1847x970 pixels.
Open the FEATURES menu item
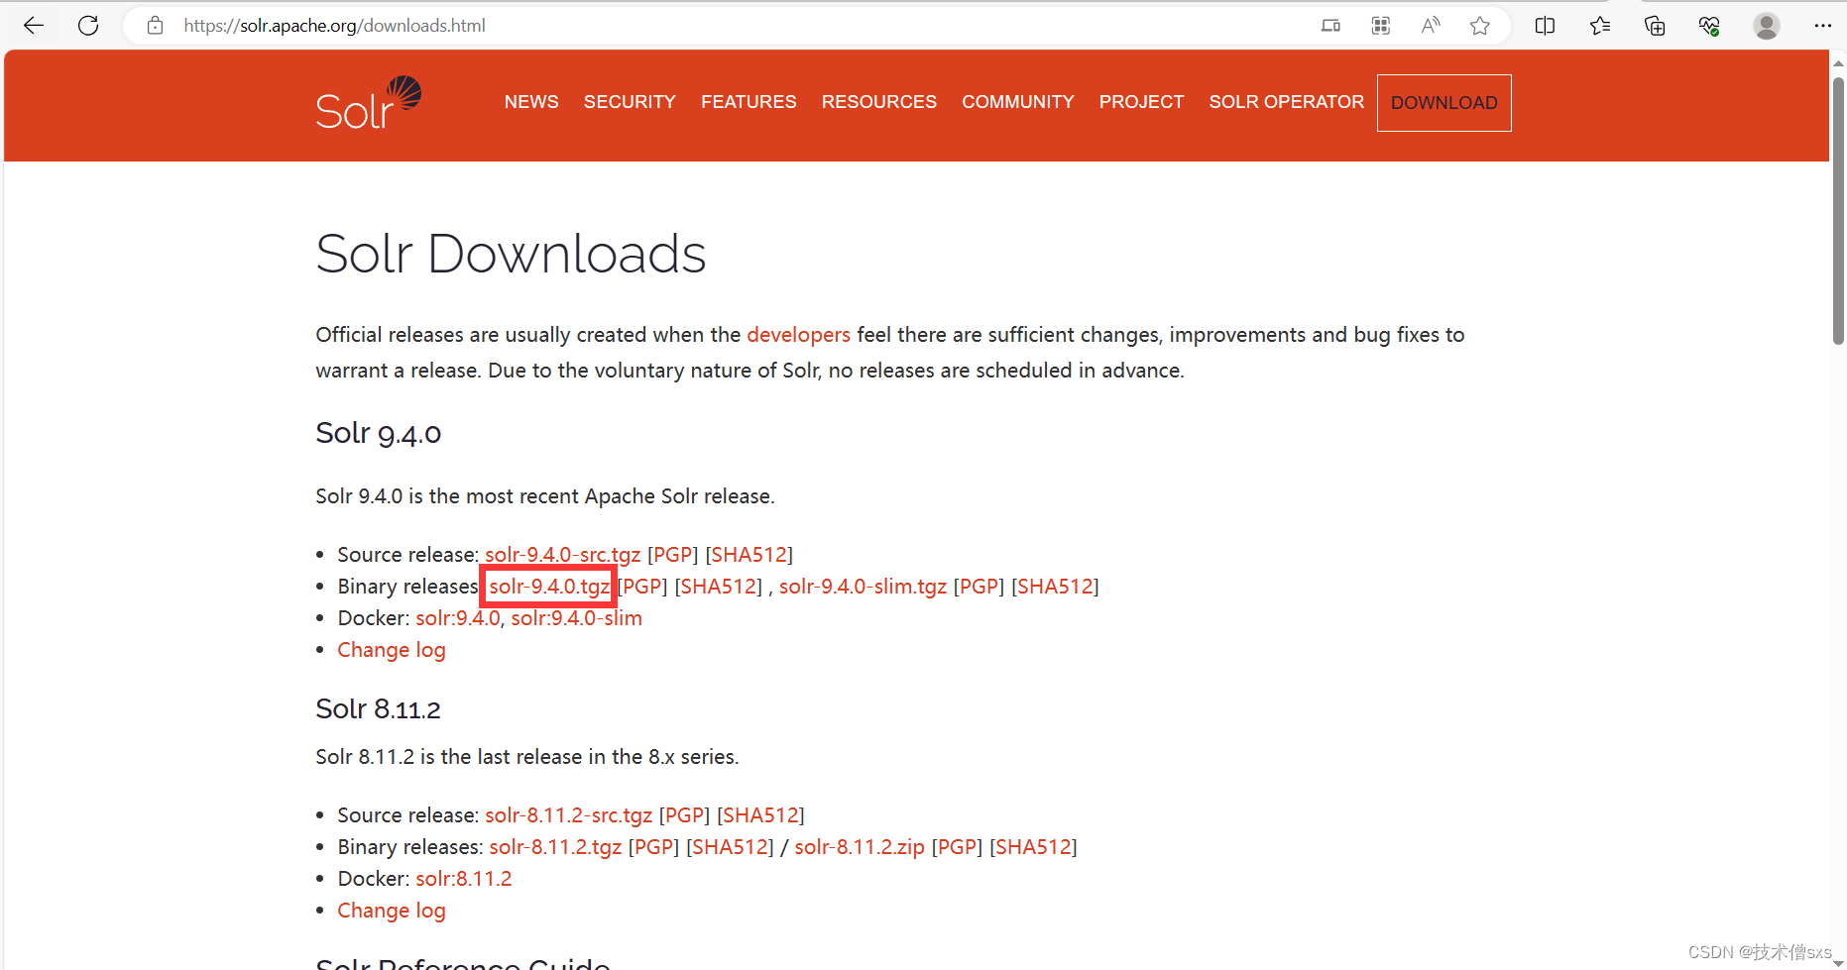[749, 102]
